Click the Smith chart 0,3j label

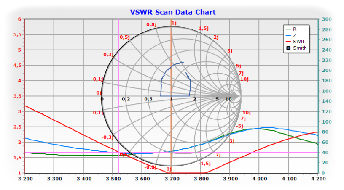(108, 55)
